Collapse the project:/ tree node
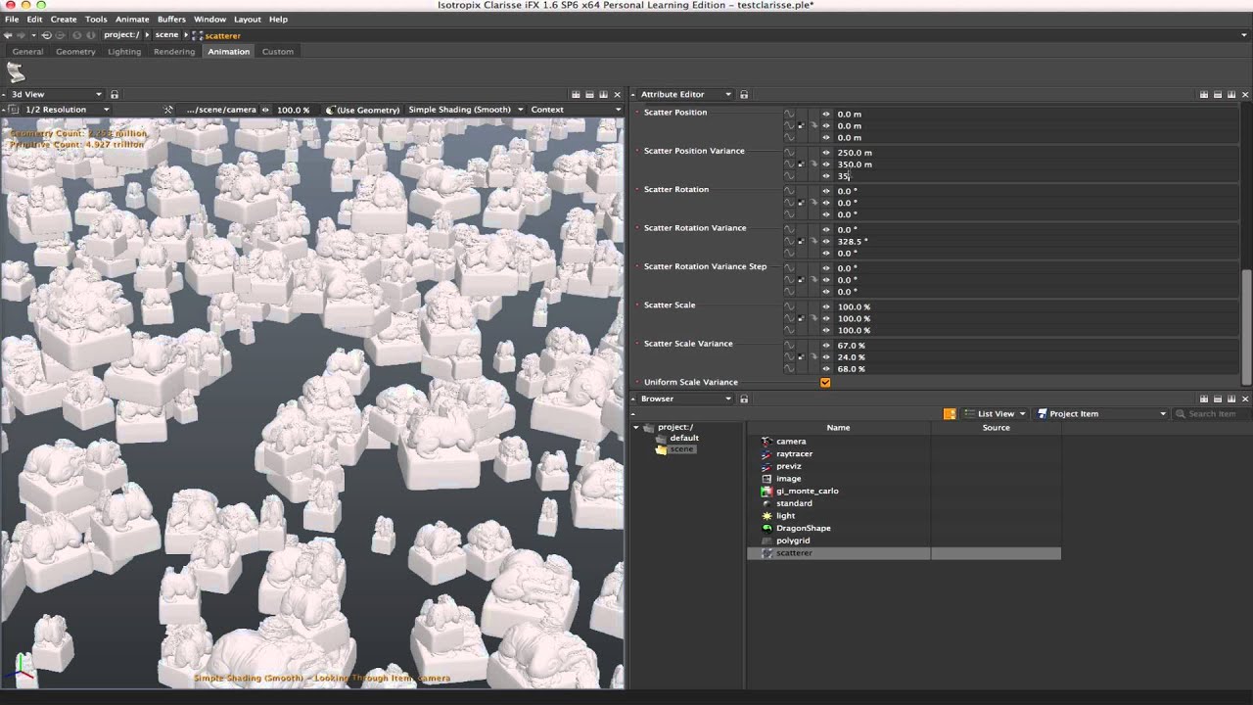This screenshot has height=705, width=1253. click(635, 428)
